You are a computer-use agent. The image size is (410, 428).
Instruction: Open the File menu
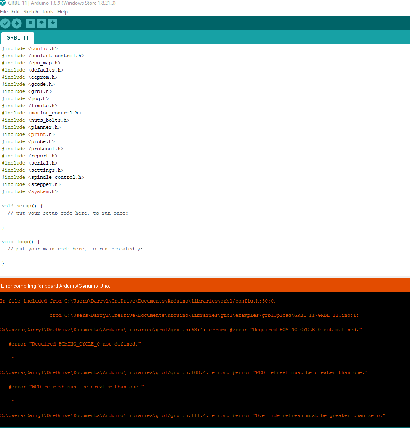[4, 11]
